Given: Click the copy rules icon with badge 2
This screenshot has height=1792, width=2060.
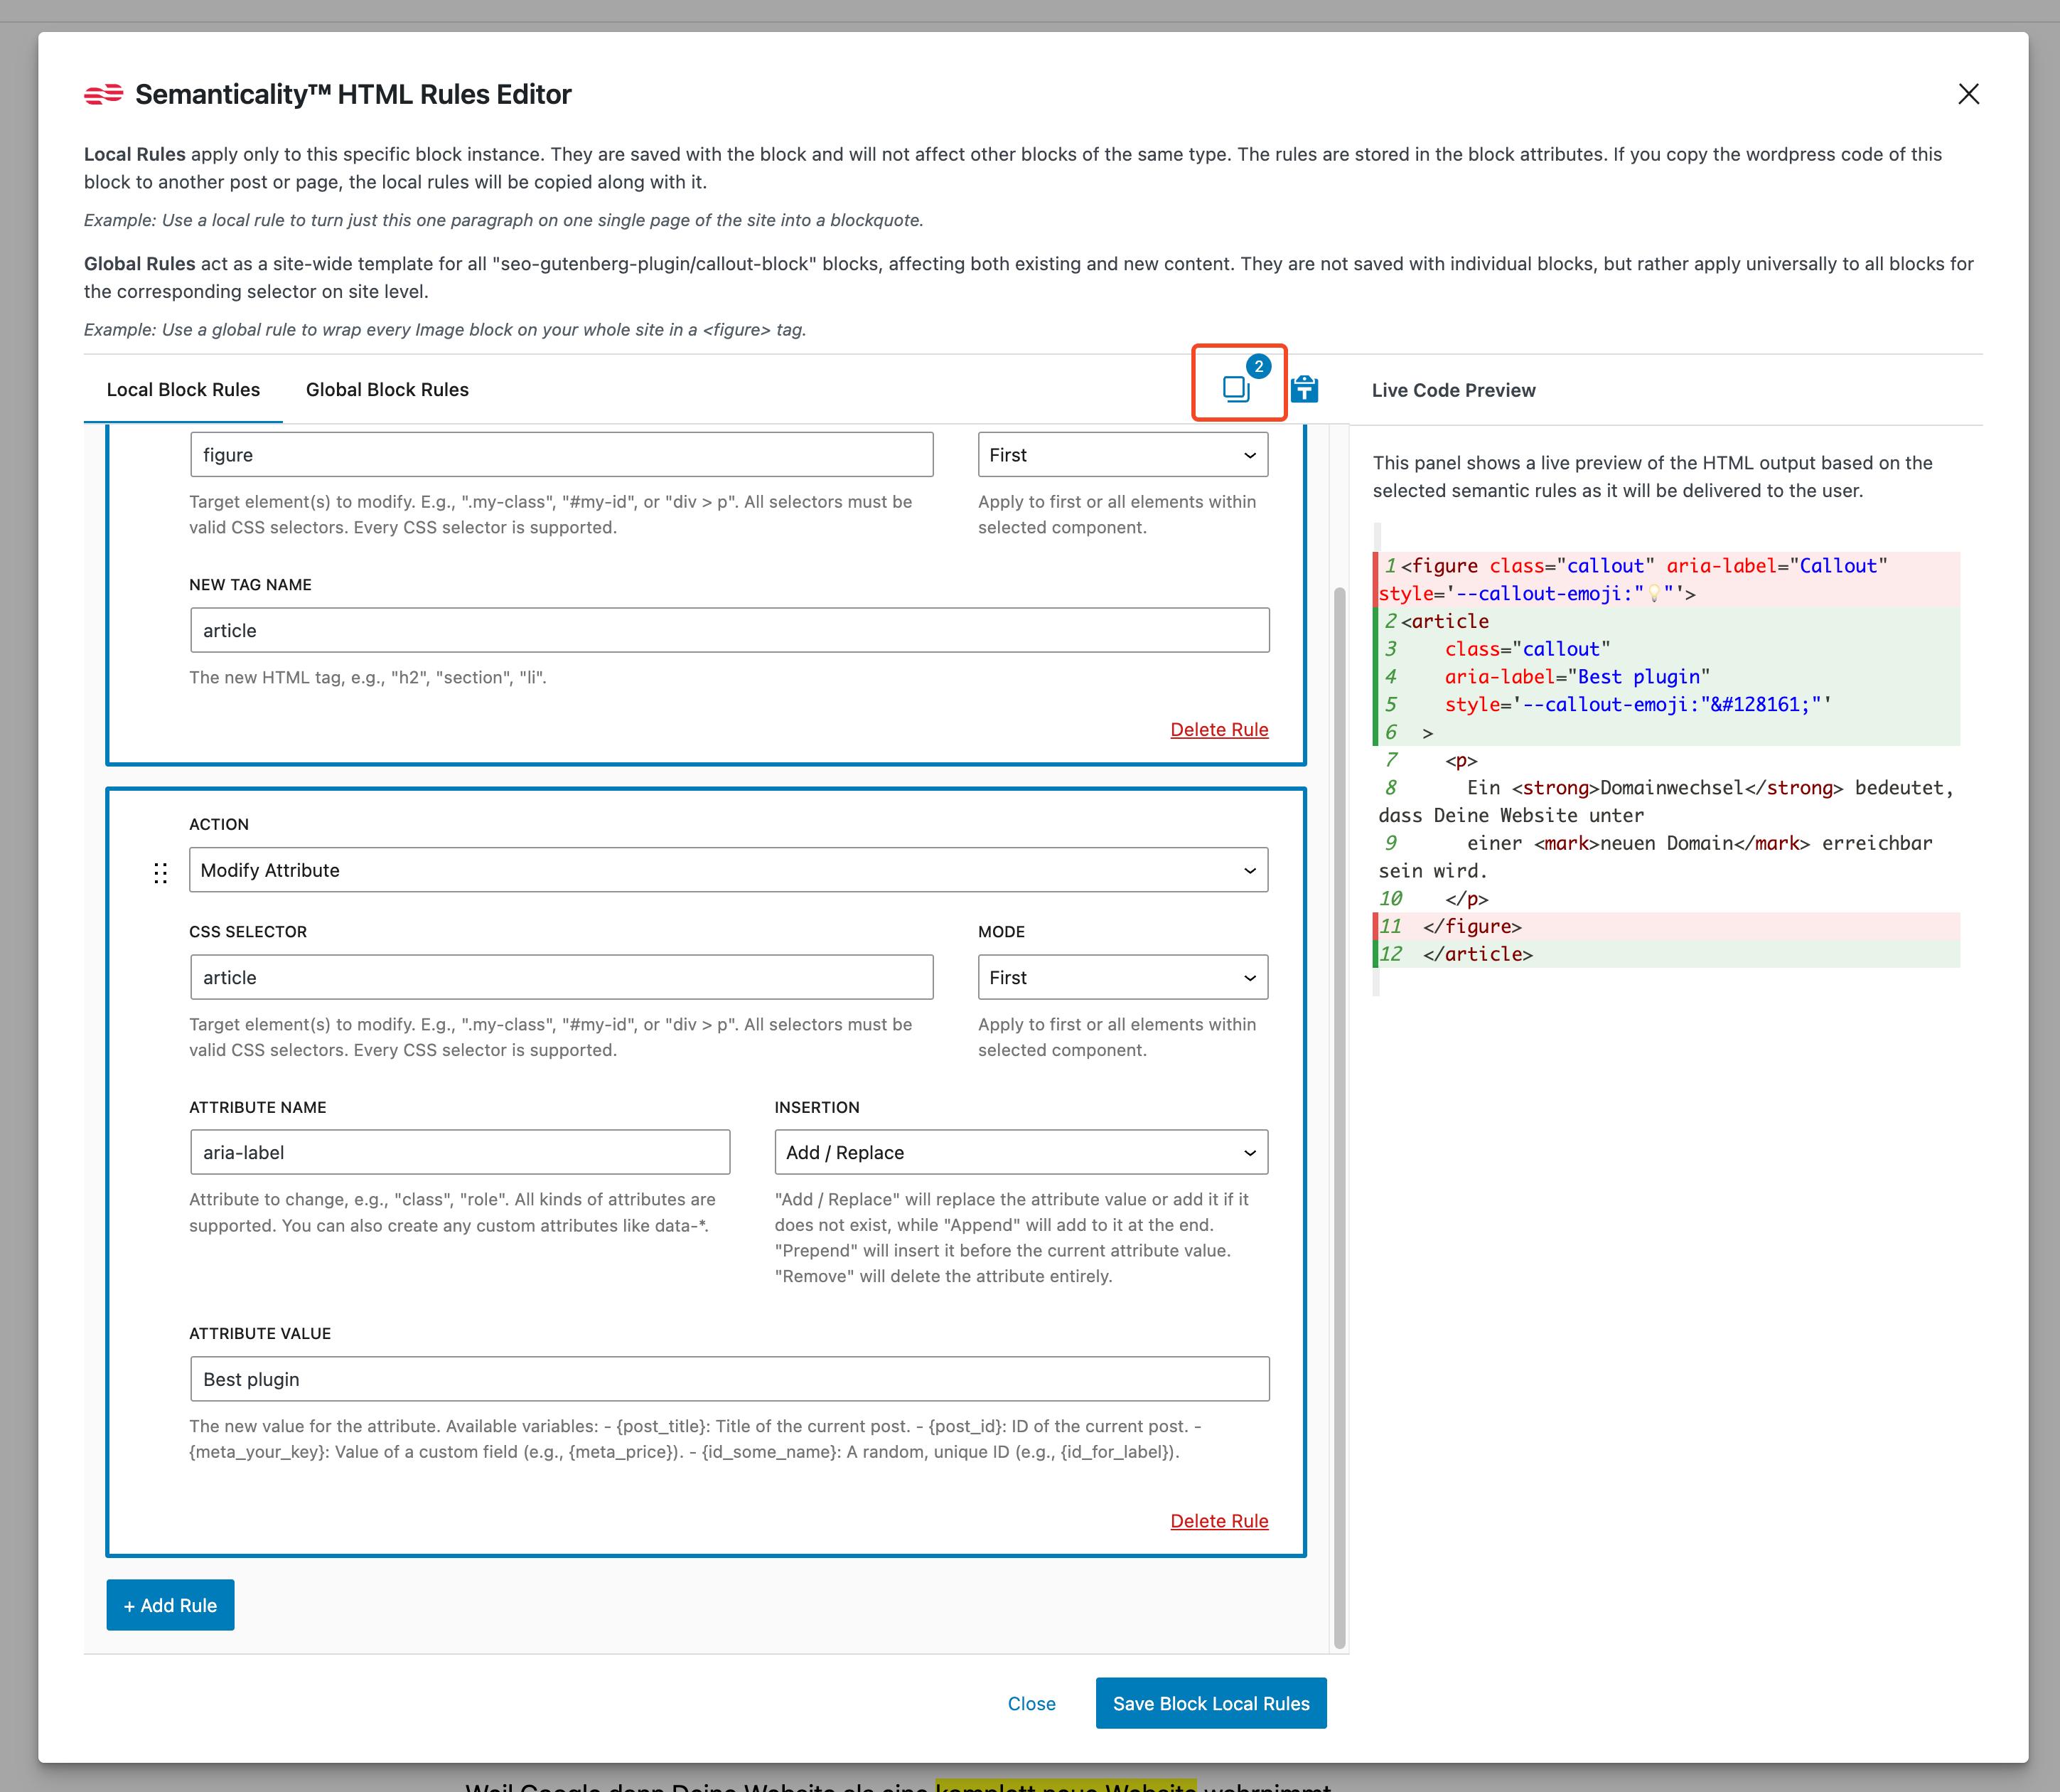Looking at the screenshot, I should [x=1238, y=389].
